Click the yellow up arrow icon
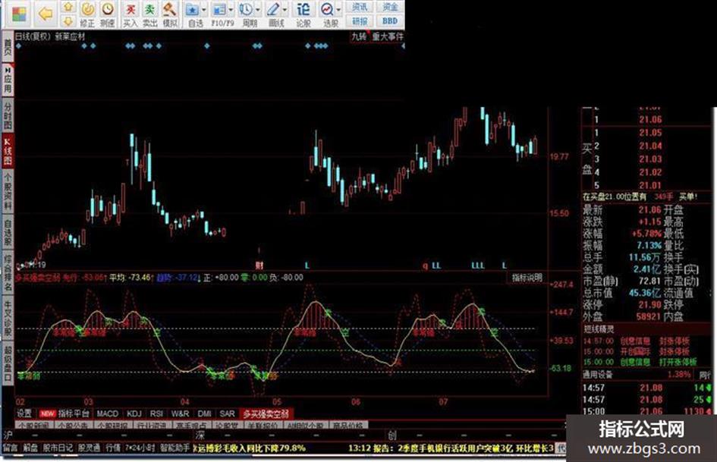Viewport: 717px width, 462px height. 68,6
